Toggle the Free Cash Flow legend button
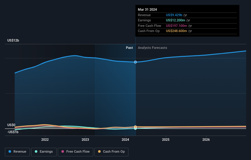This screenshot has height=160, width=251. click(x=76, y=152)
